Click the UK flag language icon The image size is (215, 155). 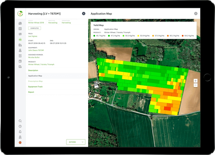(20, 143)
